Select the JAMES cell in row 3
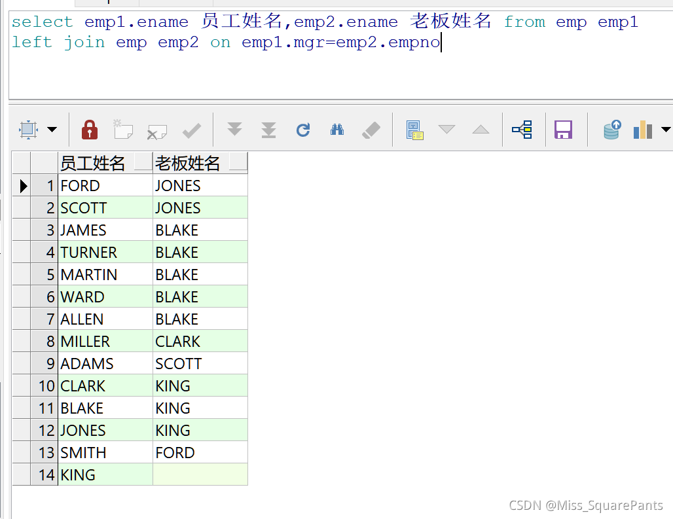Viewport: 673px width, 519px height. (105, 230)
